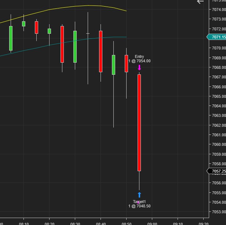The width and height of the screenshot is (226, 225).
Task: Select the doji candle at 08:35
Action: coord(88,34)
